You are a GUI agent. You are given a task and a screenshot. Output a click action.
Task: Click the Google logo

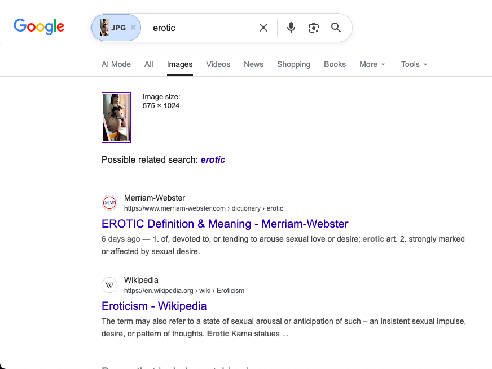[39, 26]
